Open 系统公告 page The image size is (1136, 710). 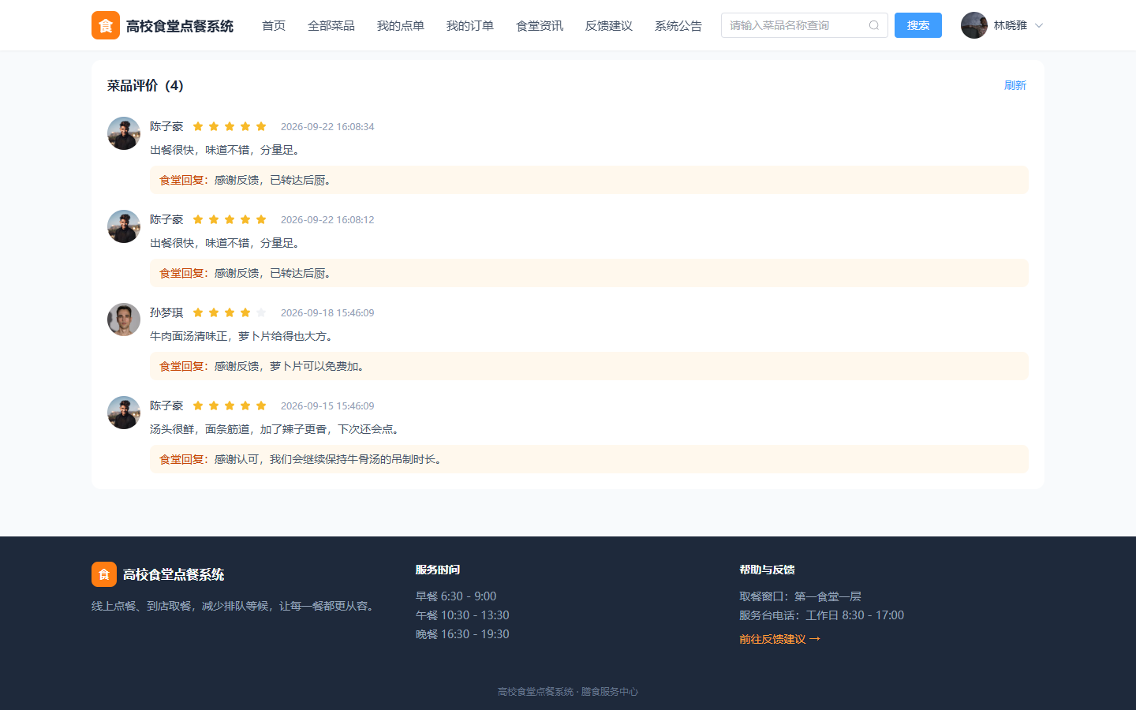point(678,25)
